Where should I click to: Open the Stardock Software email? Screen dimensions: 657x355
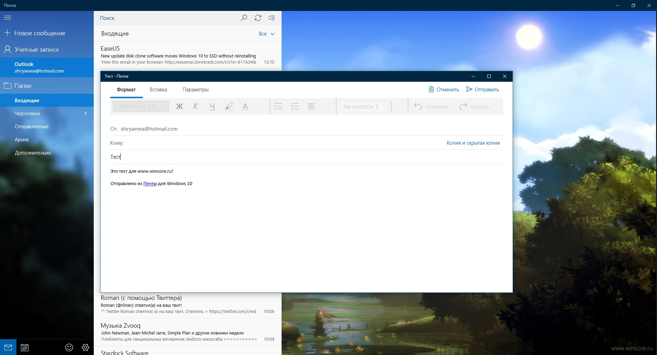click(x=188, y=351)
